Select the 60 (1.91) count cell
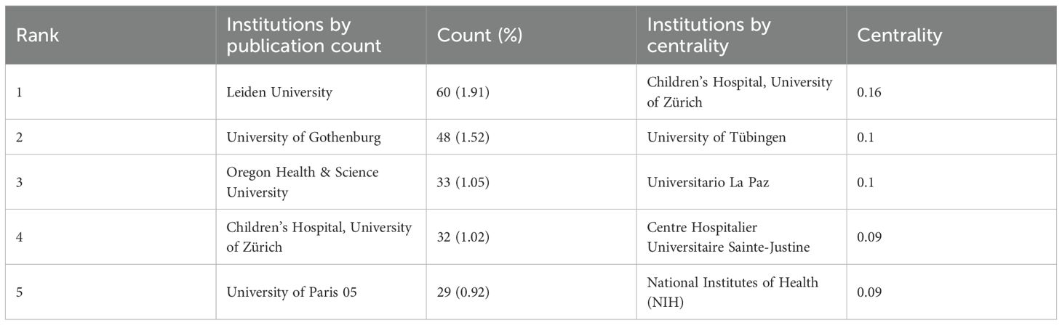 point(463,92)
